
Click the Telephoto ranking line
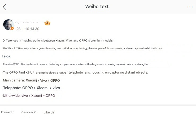point(32,88)
